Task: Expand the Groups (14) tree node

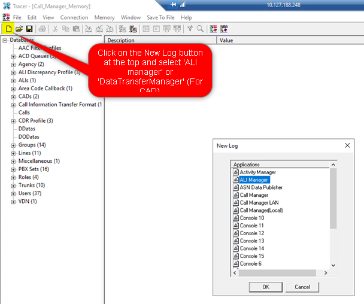Action: [13, 145]
